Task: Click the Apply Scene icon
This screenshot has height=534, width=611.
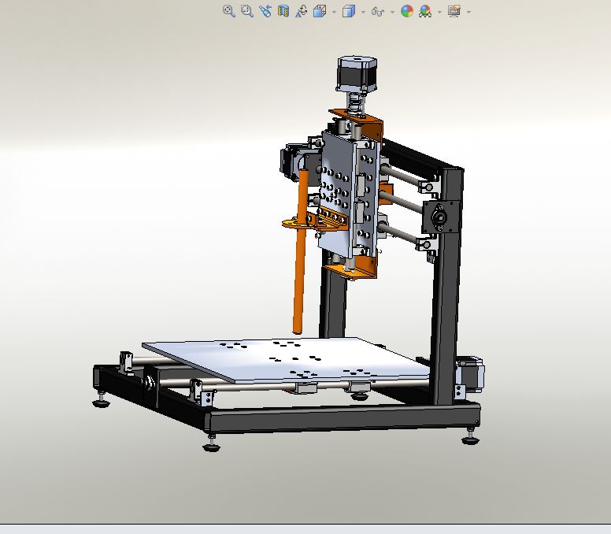Action: pyautogui.click(x=425, y=11)
